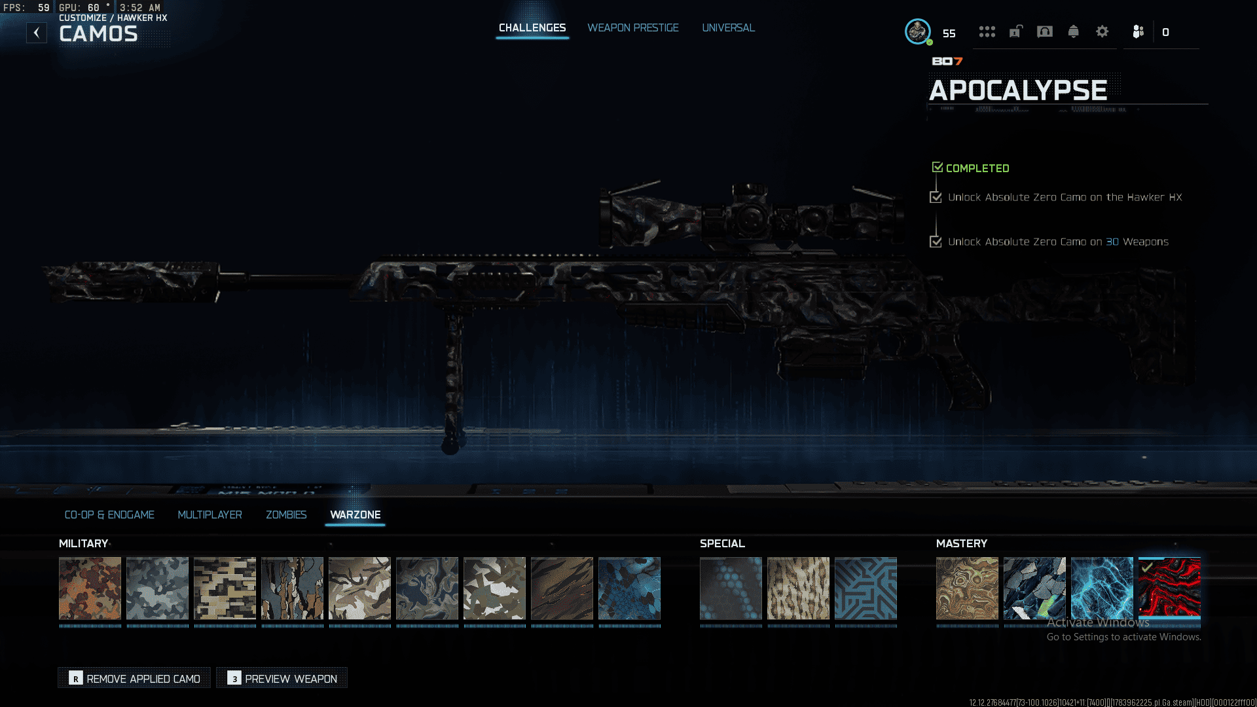The image size is (1257, 707).
Task: Select the blue maze-pattern Special camo
Action: pyautogui.click(x=866, y=589)
